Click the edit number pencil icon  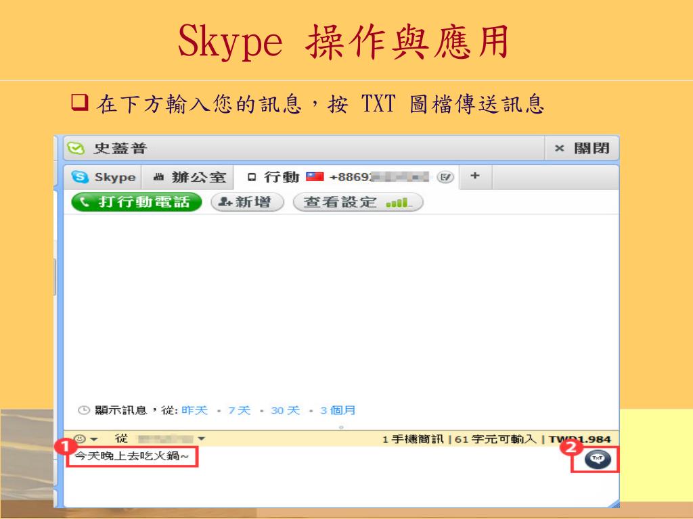click(x=445, y=177)
